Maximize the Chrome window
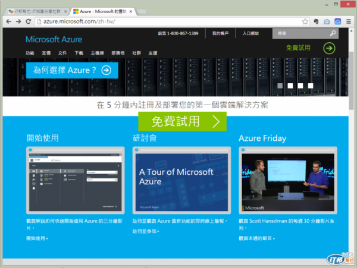This screenshot has width=357, height=268. 336,4
